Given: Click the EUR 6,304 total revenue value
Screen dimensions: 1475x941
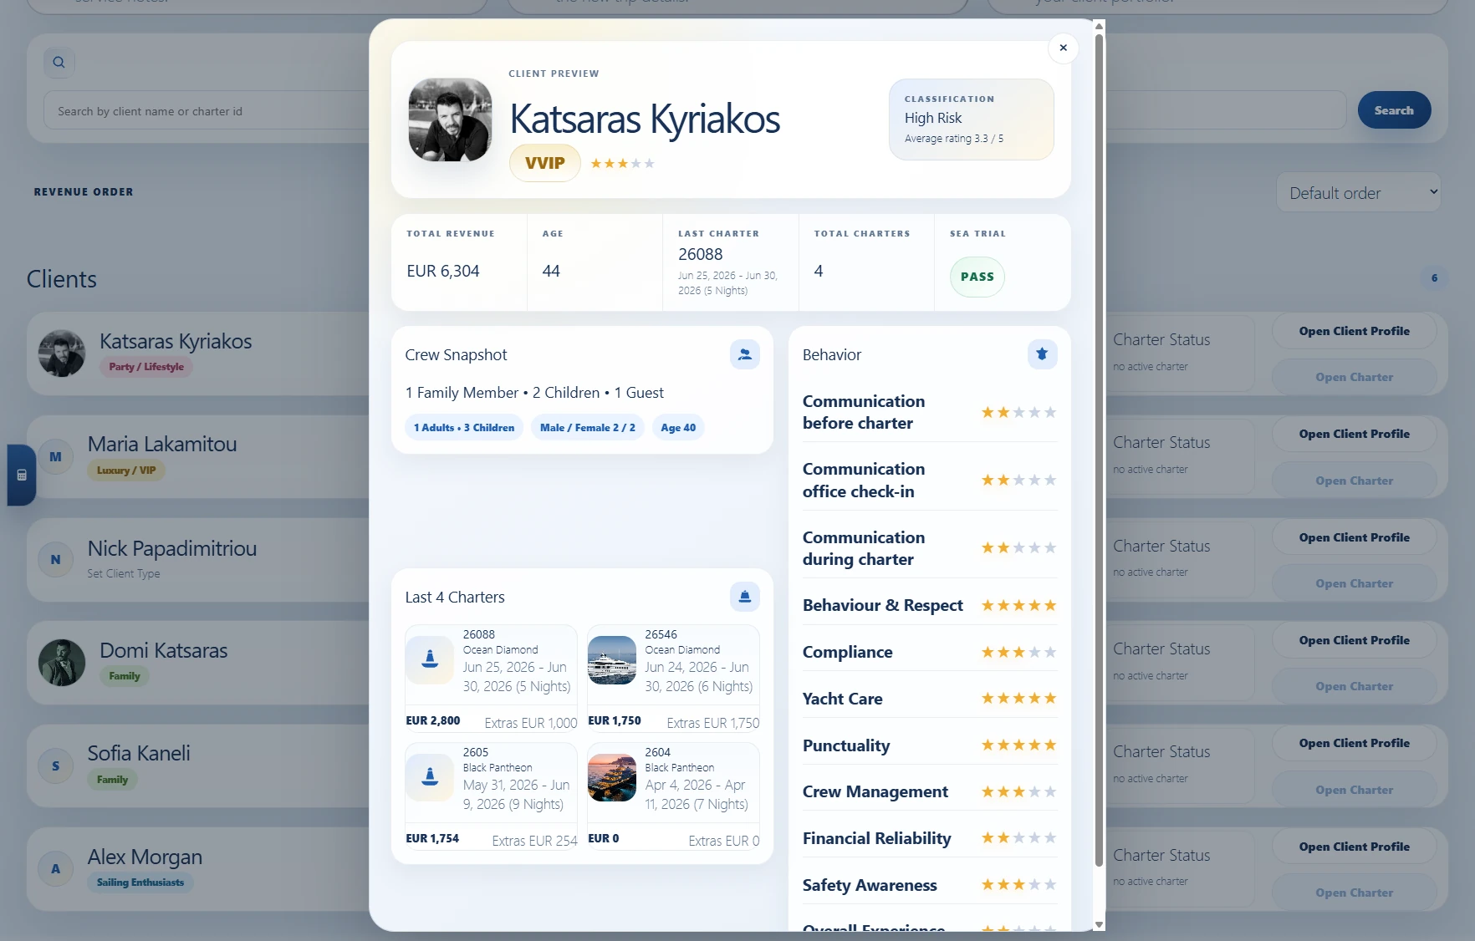Looking at the screenshot, I should point(443,271).
